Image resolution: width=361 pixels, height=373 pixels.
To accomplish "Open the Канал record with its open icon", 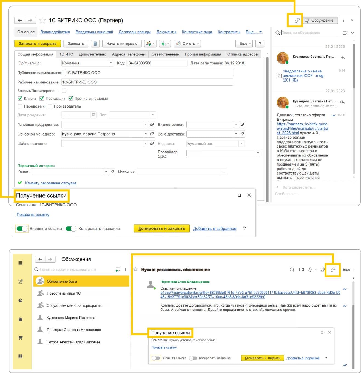I will click(112, 172).
